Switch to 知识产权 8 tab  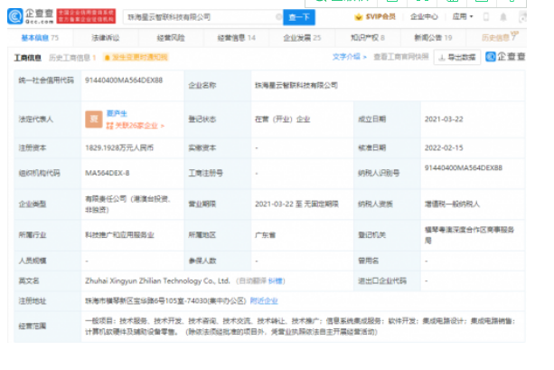[368, 38]
